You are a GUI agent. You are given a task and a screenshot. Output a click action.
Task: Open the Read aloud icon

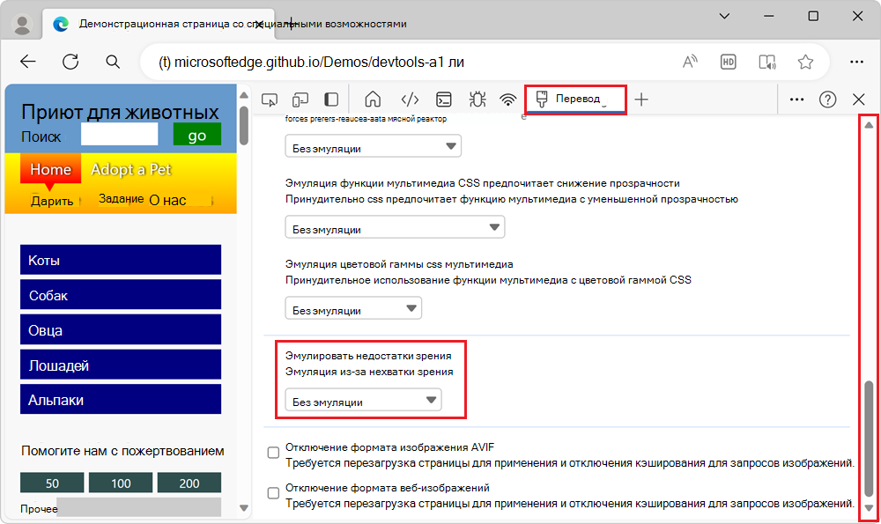click(x=690, y=62)
